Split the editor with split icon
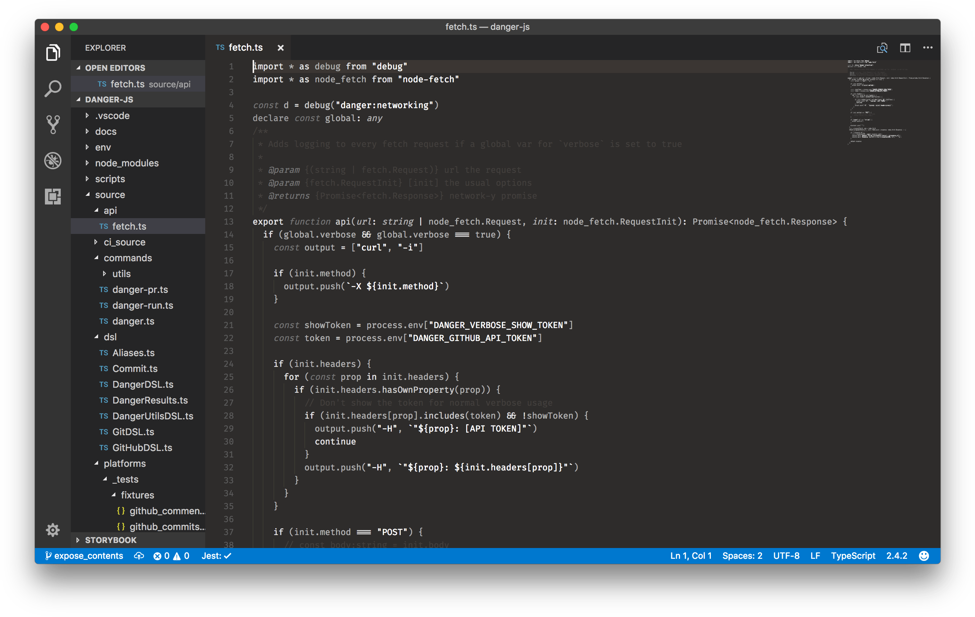Image resolution: width=975 pixels, height=617 pixels. pyautogui.click(x=905, y=48)
